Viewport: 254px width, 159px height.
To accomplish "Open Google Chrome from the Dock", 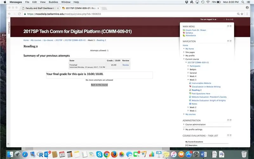I will (107, 154).
